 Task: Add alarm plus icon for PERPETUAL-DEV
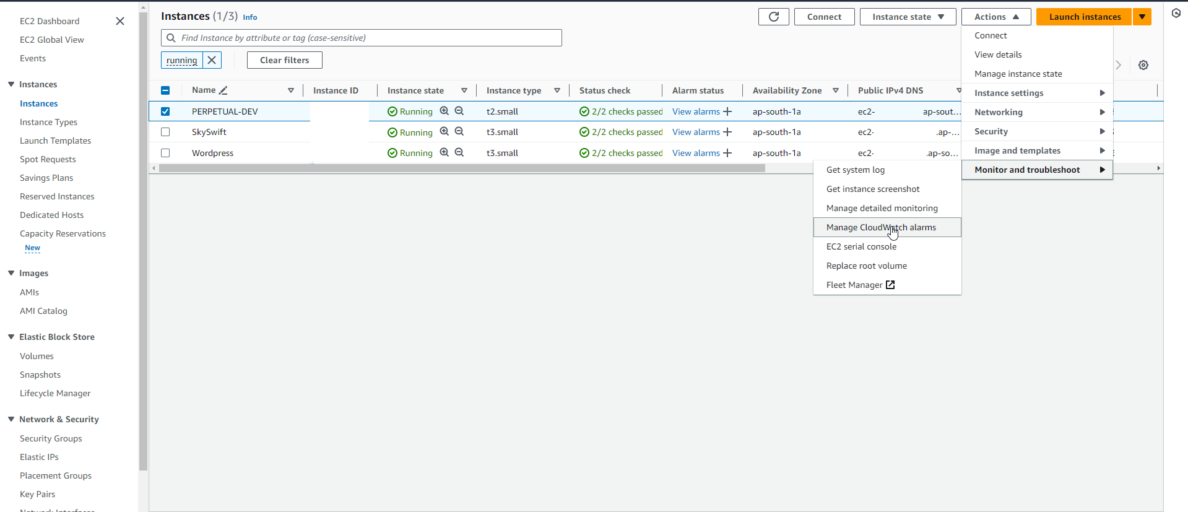point(727,111)
